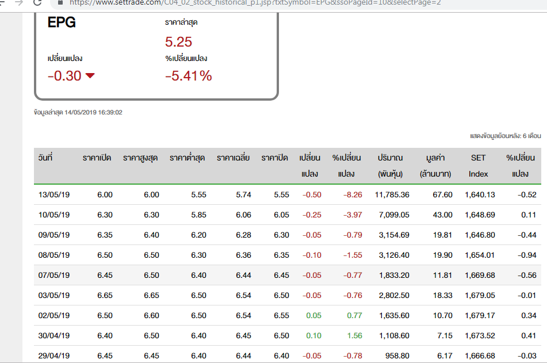Click the ราคาเฉลี่ย column header
The image size is (547, 363).
233,158
